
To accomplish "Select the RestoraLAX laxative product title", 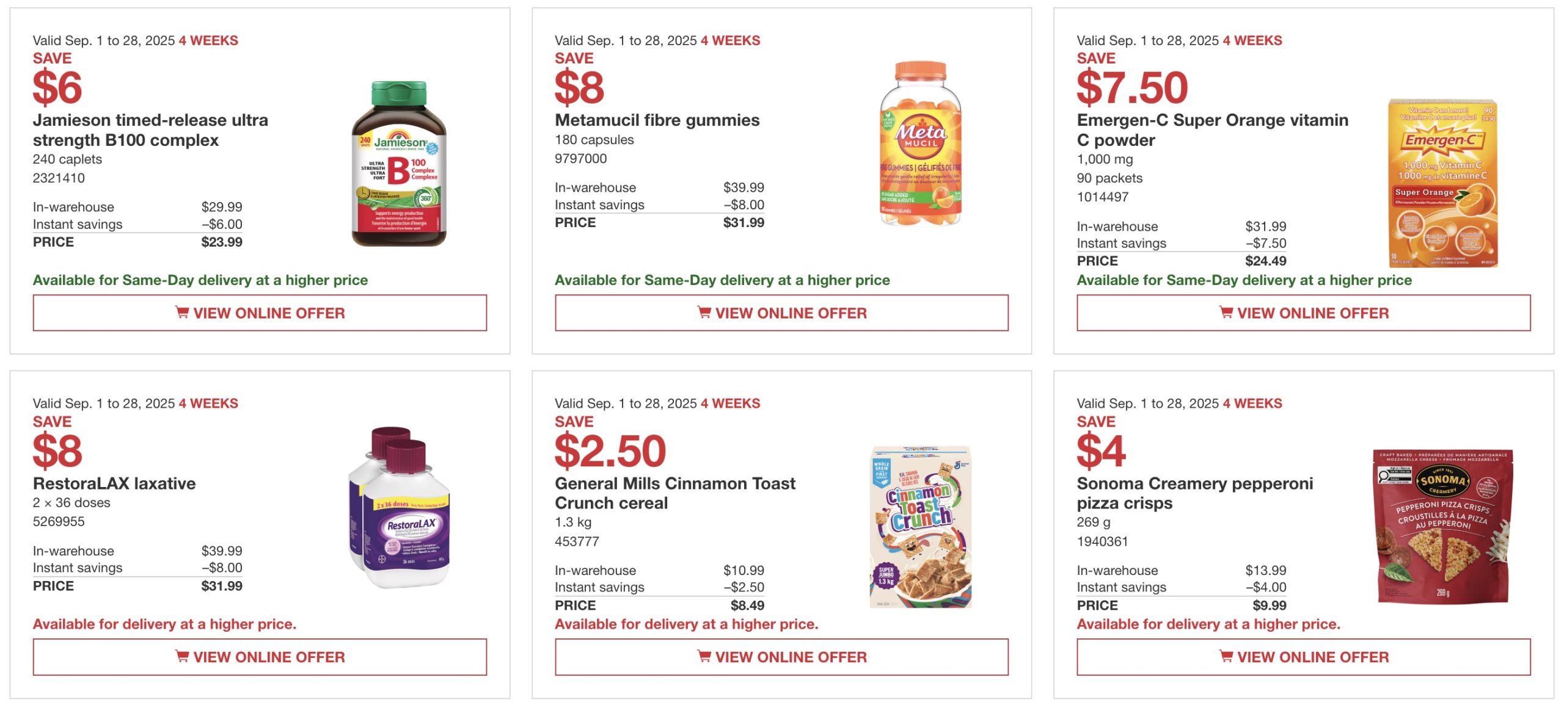I will (x=114, y=483).
